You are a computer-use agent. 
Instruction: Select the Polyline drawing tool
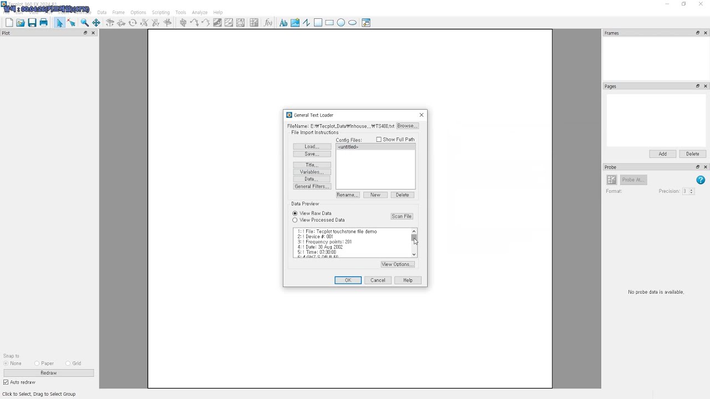point(306,23)
